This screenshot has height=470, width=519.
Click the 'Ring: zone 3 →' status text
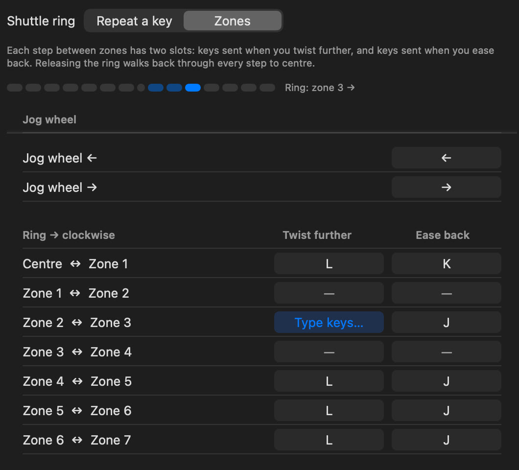click(x=320, y=88)
